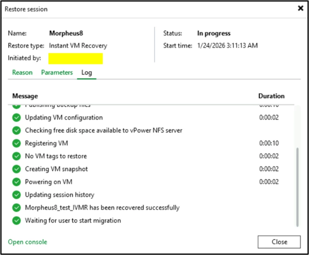Image resolution: width=309 pixels, height=255 pixels.
Task: Click check icon for Waiting for user to start migration
Action: [x=16, y=221]
